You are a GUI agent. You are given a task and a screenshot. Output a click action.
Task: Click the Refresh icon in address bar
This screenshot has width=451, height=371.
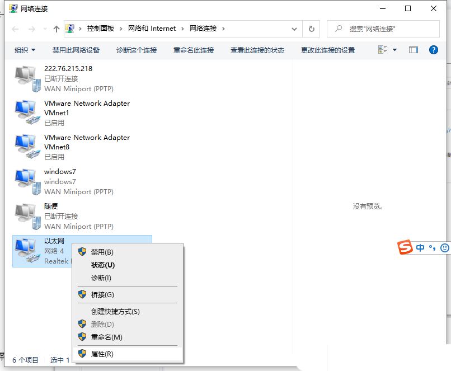pyautogui.click(x=311, y=29)
